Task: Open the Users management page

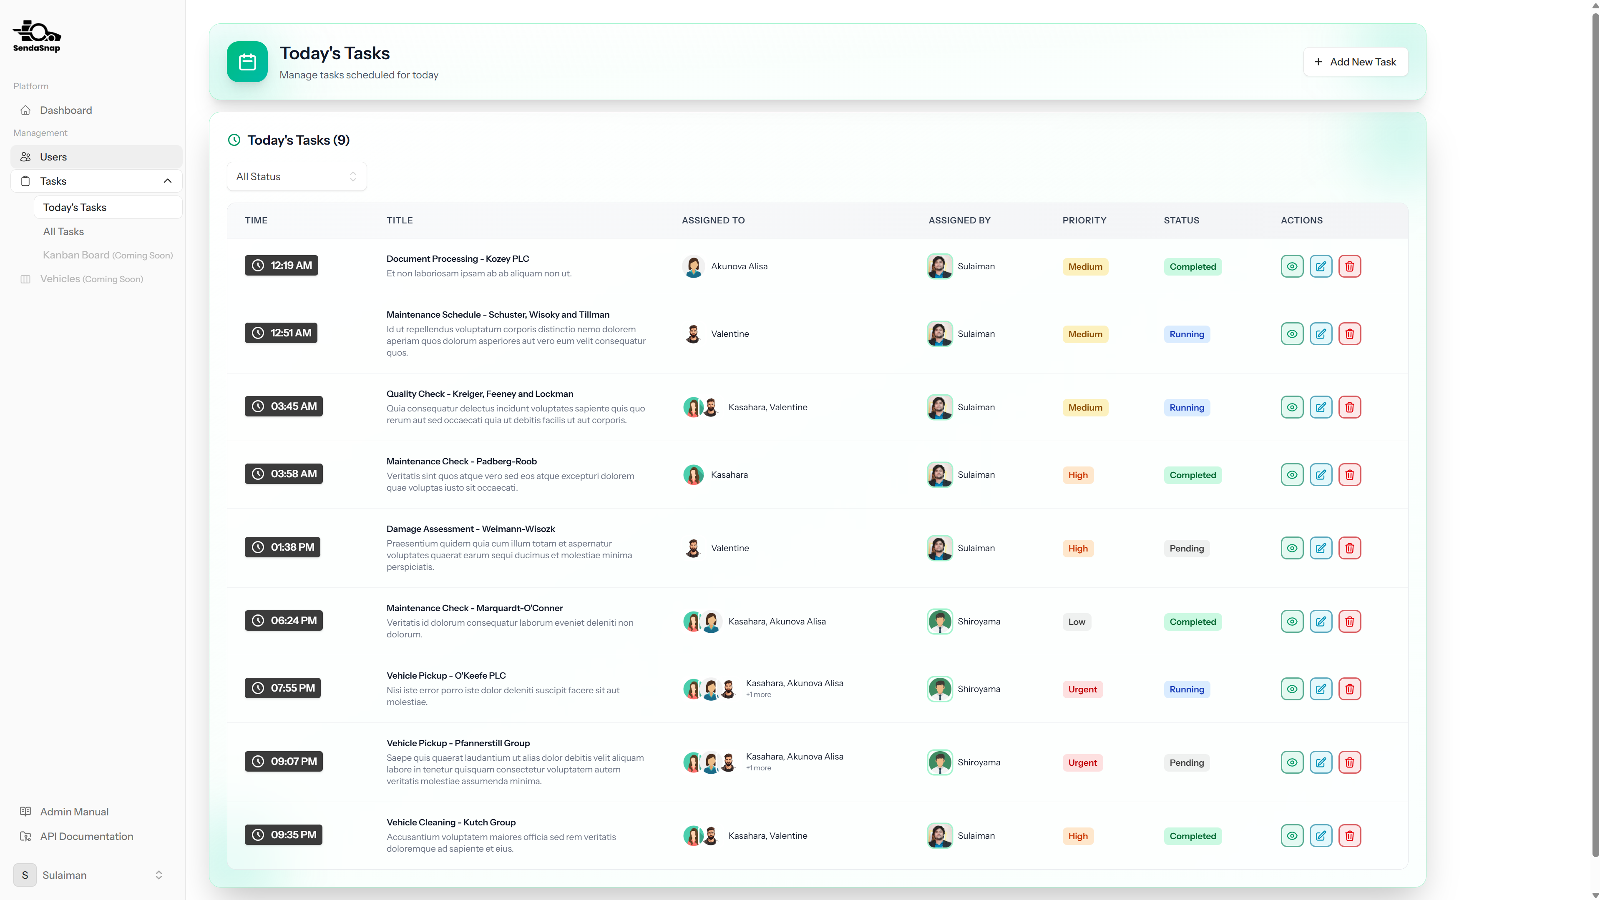Action: 53,157
